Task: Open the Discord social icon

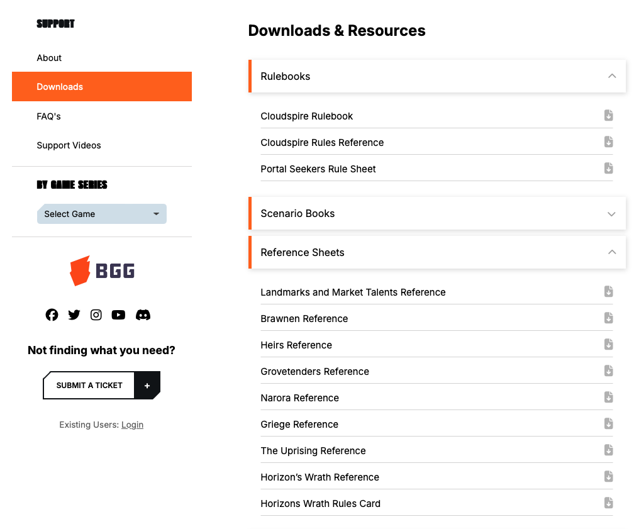Action: (x=143, y=315)
